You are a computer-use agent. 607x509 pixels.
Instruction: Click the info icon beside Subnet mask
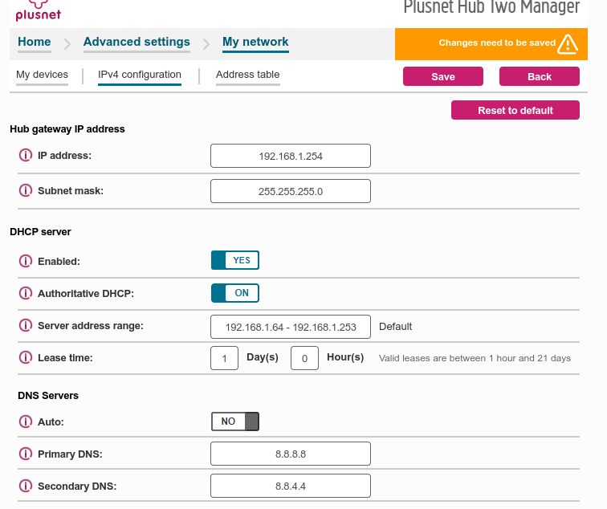click(25, 191)
